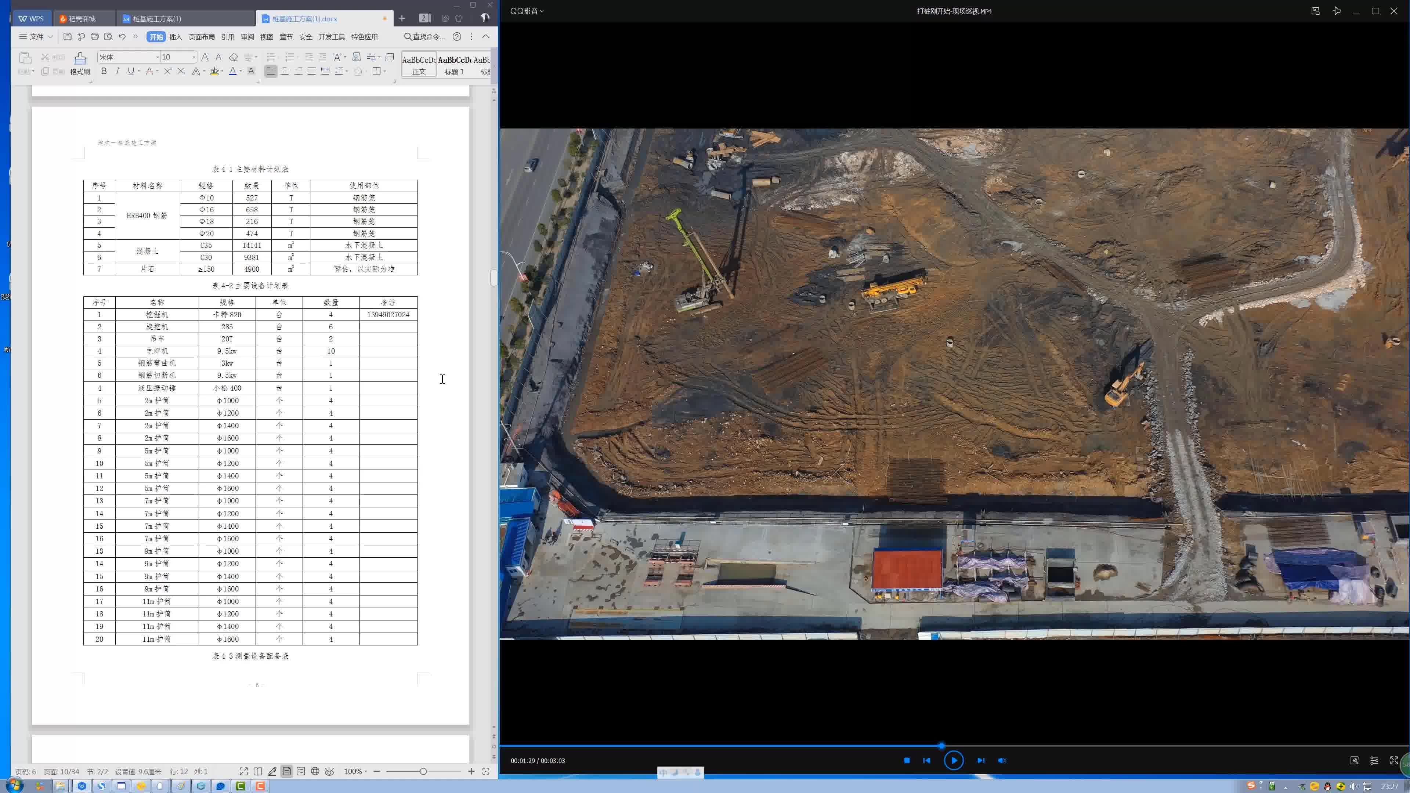Open the font size 10 dropdown
This screenshot has height=793, width=1410.
pyautogui.click(x=194, y=57)
